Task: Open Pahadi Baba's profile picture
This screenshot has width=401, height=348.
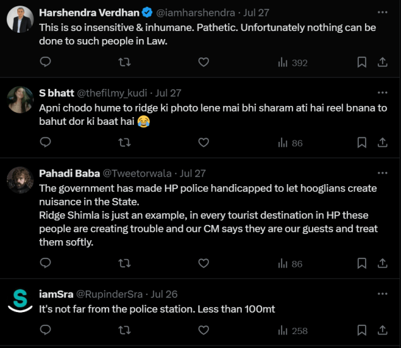Action: click(x=20, y=180)
